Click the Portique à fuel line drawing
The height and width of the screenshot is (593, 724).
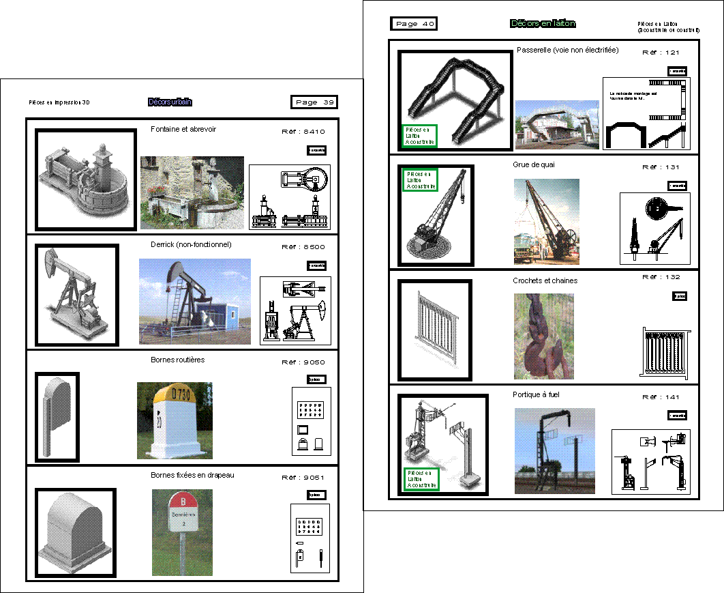coord(651,462)
